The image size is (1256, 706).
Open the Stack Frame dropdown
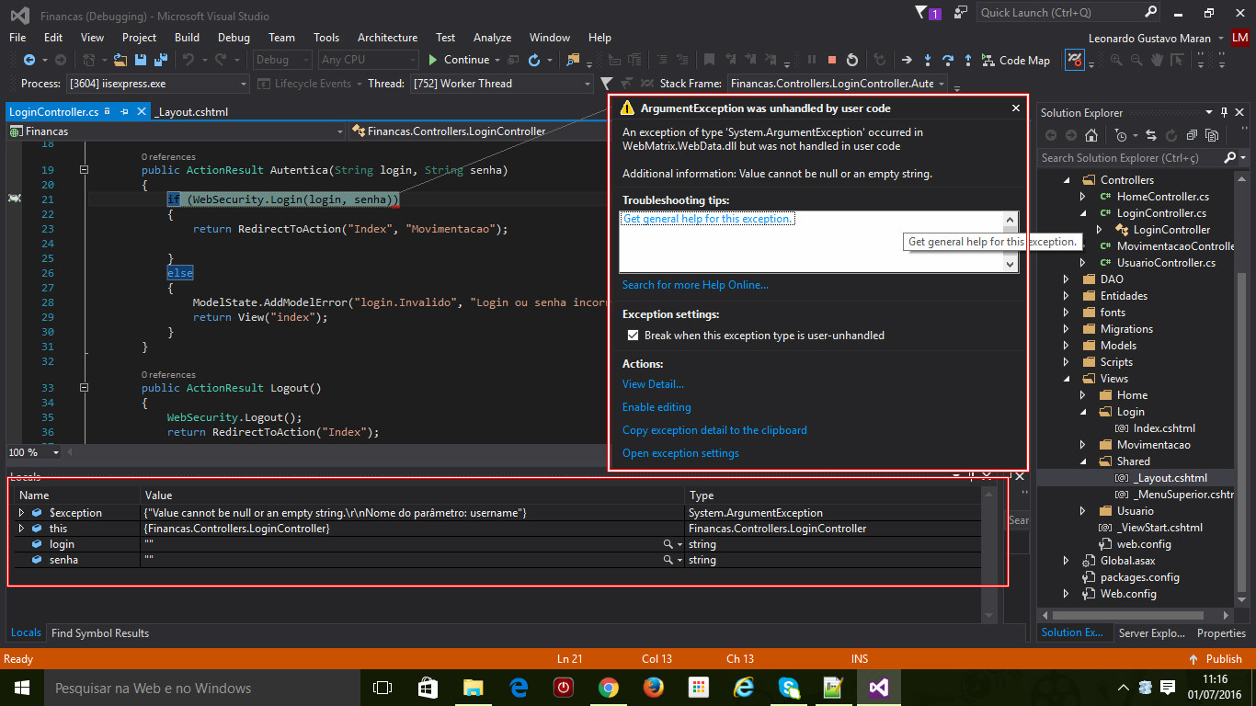click(836, 84)
